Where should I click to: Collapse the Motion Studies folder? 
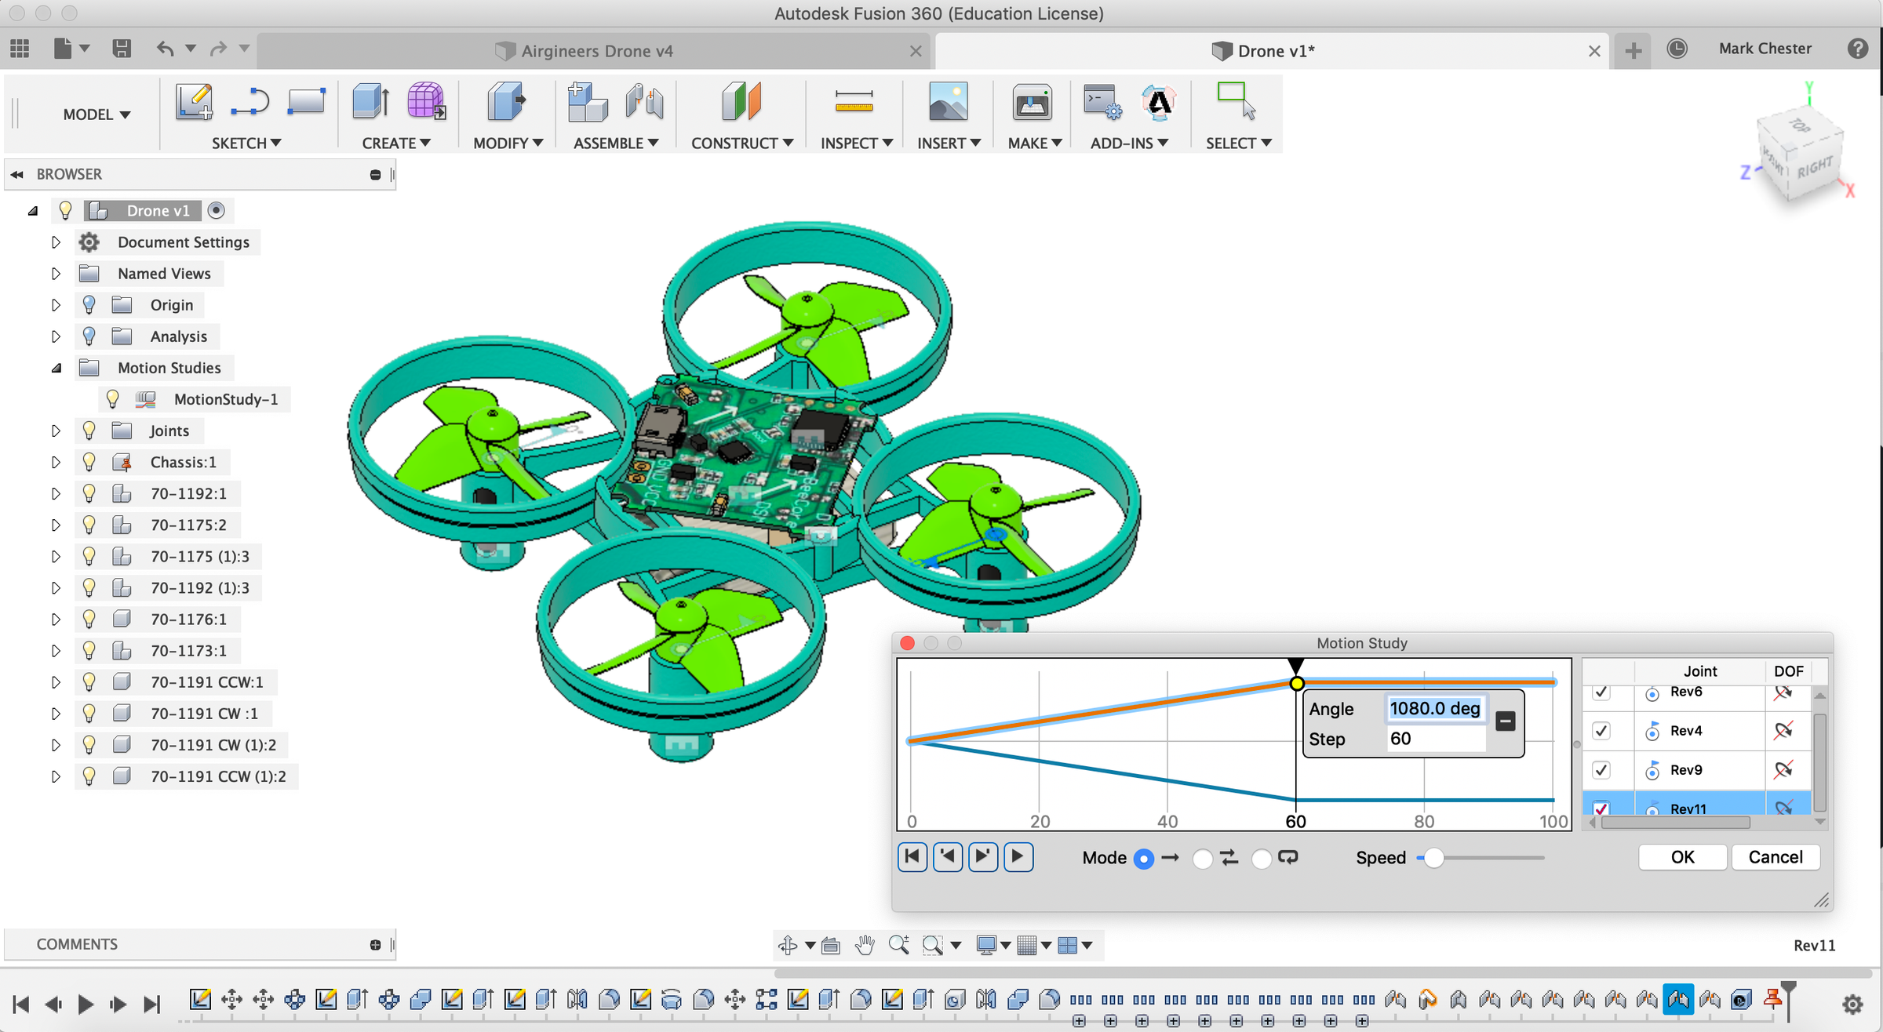[56, 367]
